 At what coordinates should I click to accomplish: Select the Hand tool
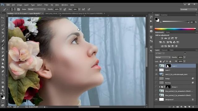pyautogui.click(x=3, y=87)
